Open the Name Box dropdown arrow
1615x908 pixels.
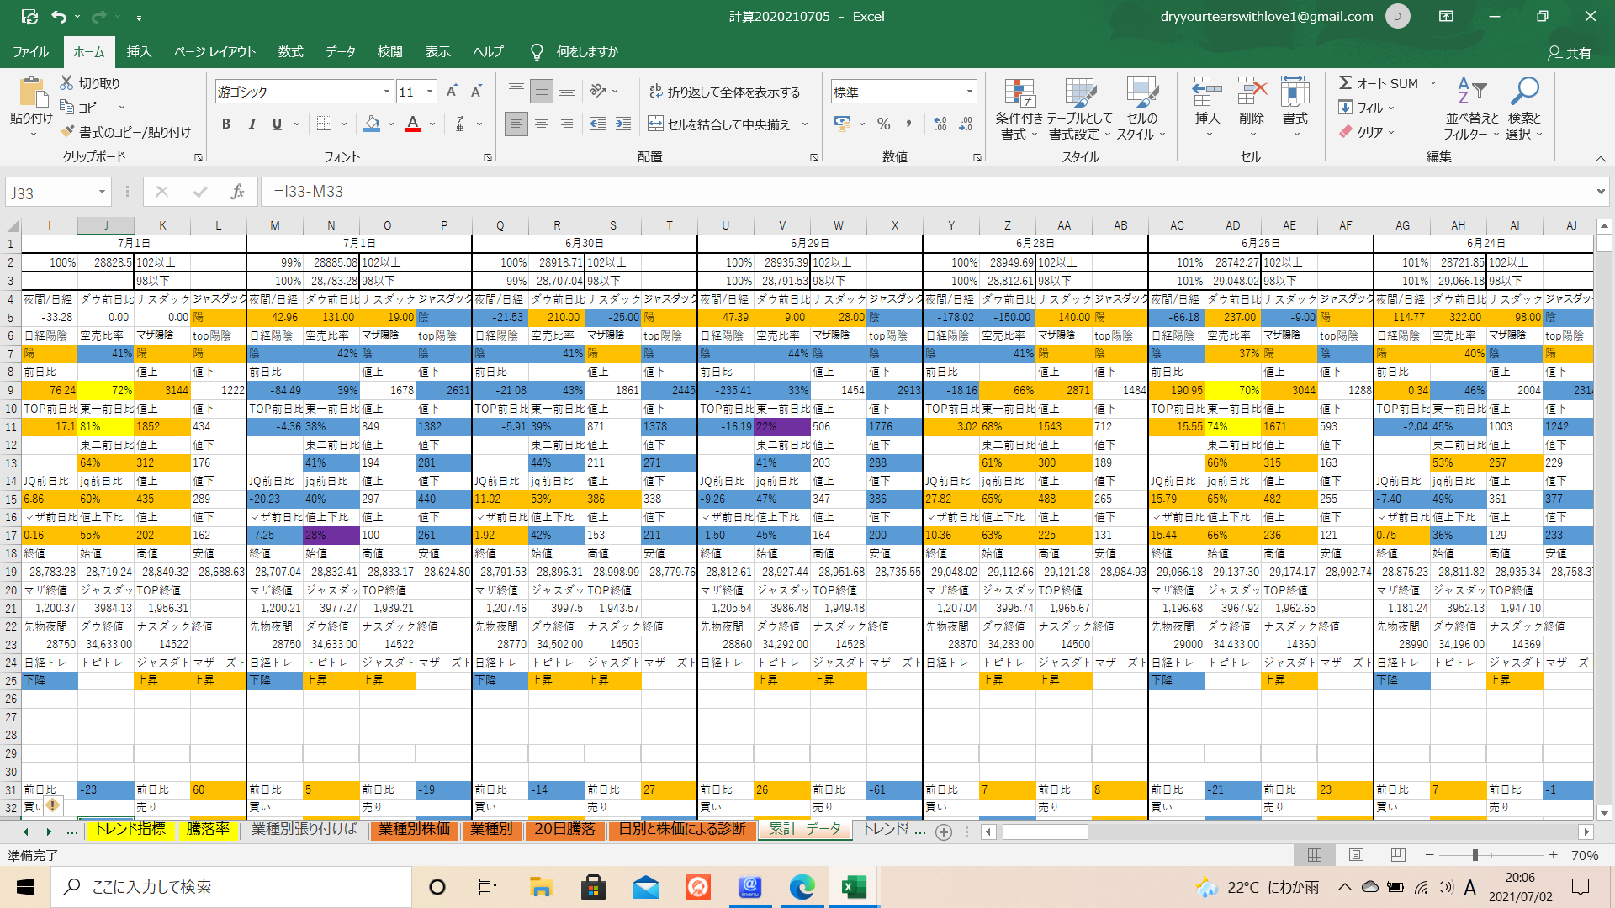tap(102, 193)
